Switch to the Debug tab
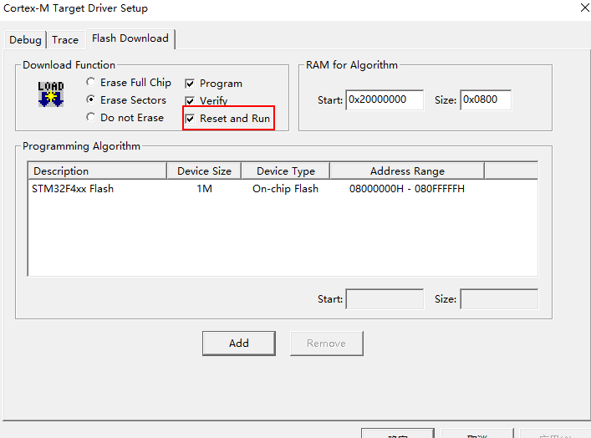 (25, 39)
